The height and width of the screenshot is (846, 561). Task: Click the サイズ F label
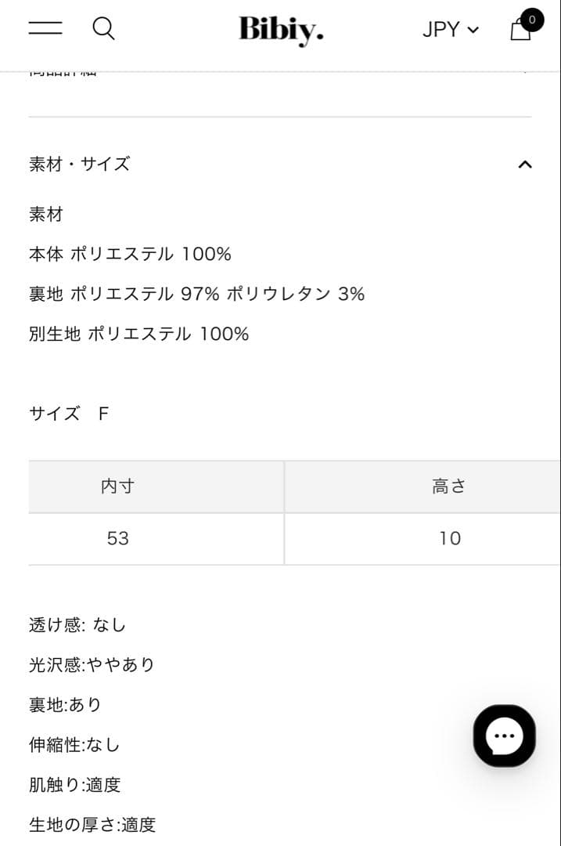67,413
